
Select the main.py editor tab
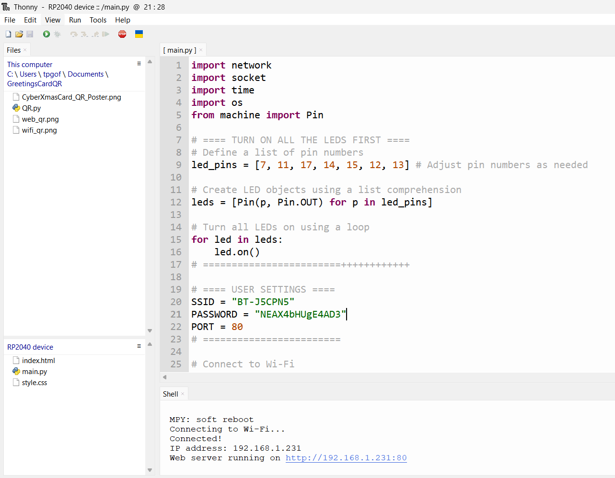click(x=180, y=50)
